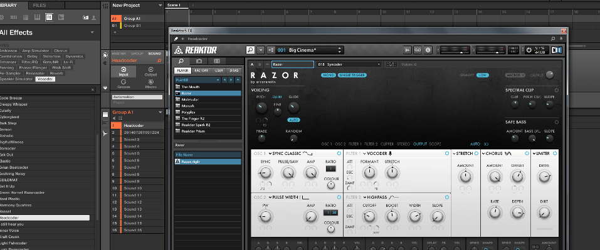Toggle Chorus effect power button
This screenshot has height=250, width=600.
(527, 153)
